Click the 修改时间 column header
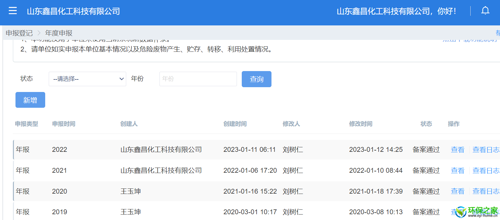500x220 pixels. pyautogui.click(x=361, y=124)
